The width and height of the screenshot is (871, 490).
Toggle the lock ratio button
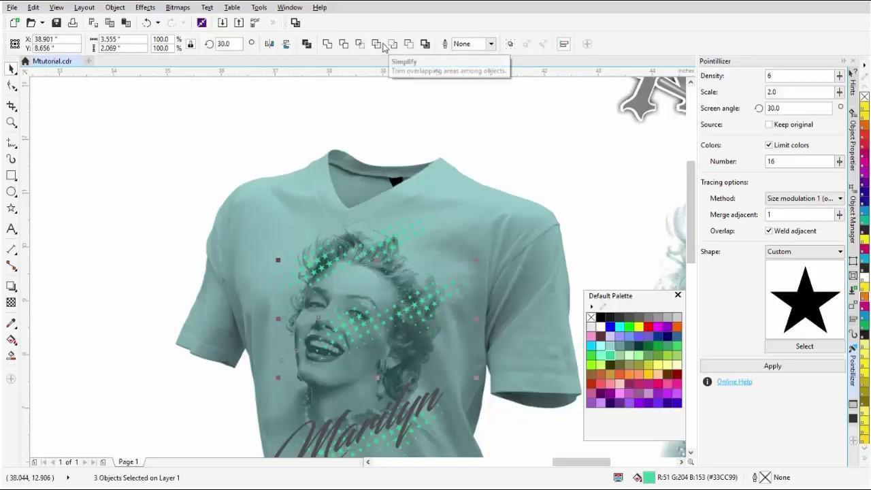click(191, 44)
